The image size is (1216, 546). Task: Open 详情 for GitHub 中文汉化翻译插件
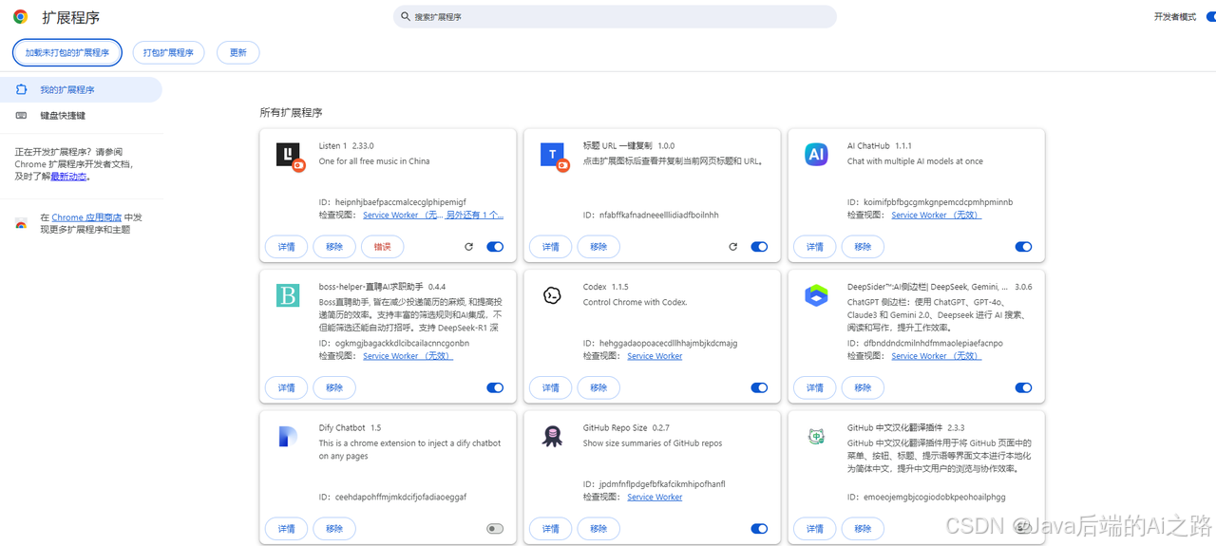(815, 529)
